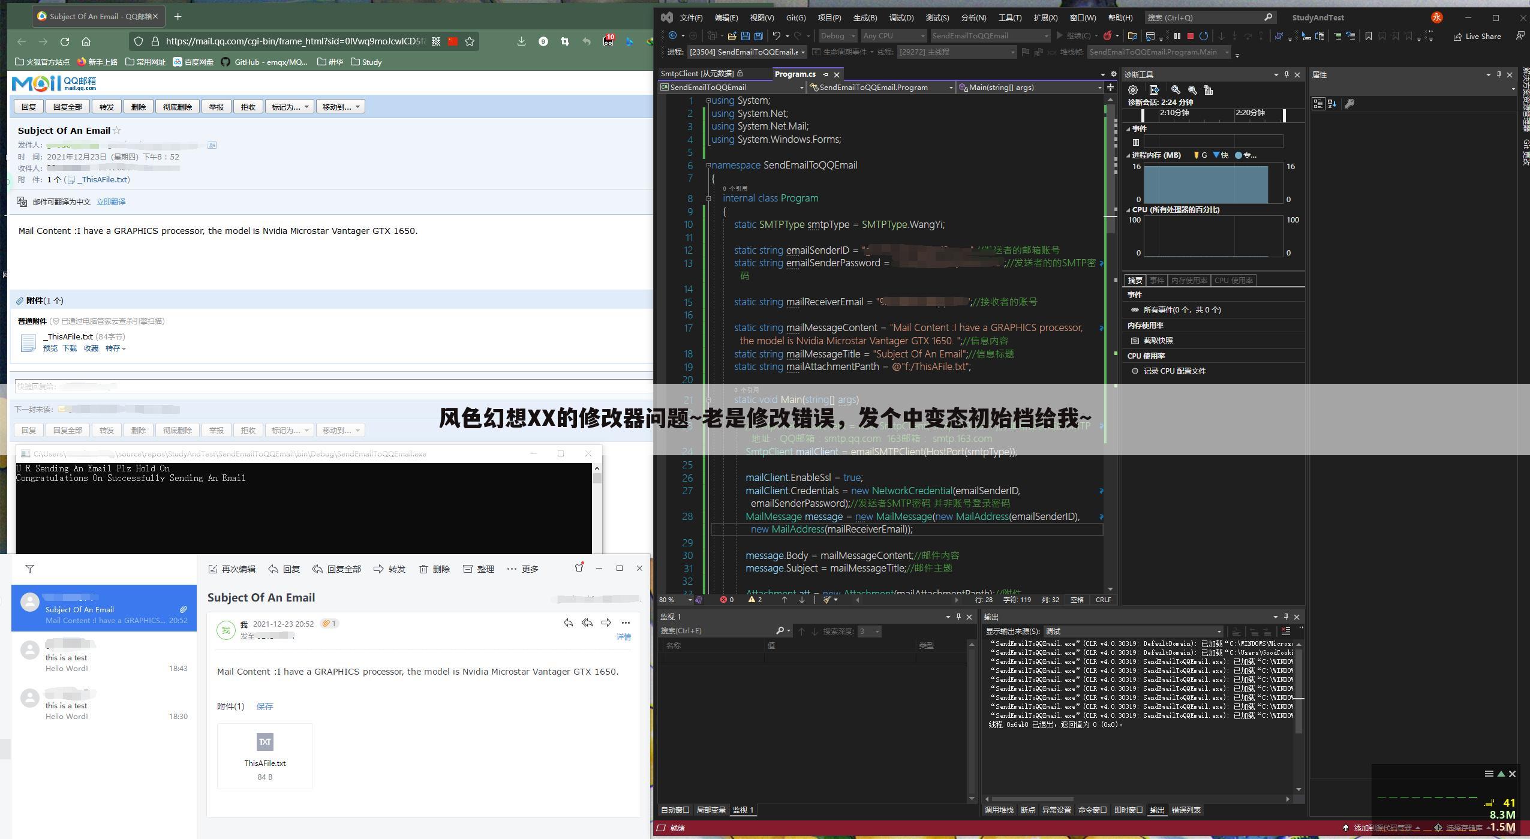Click Zoom Out magnifier in diagnostic tools
This screenshot has width=1530, height=839.
tap(1192, 90)
